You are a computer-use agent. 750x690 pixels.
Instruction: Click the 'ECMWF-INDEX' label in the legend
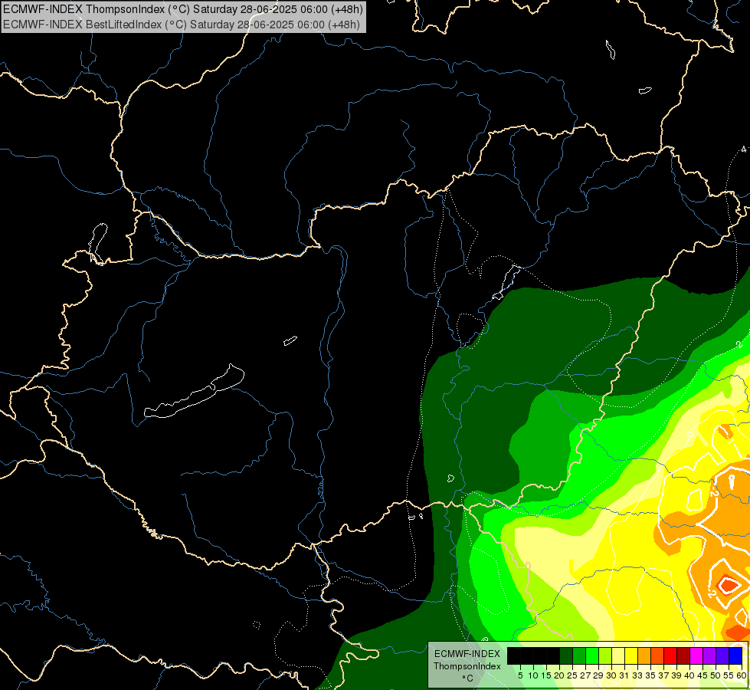[467, 654]
